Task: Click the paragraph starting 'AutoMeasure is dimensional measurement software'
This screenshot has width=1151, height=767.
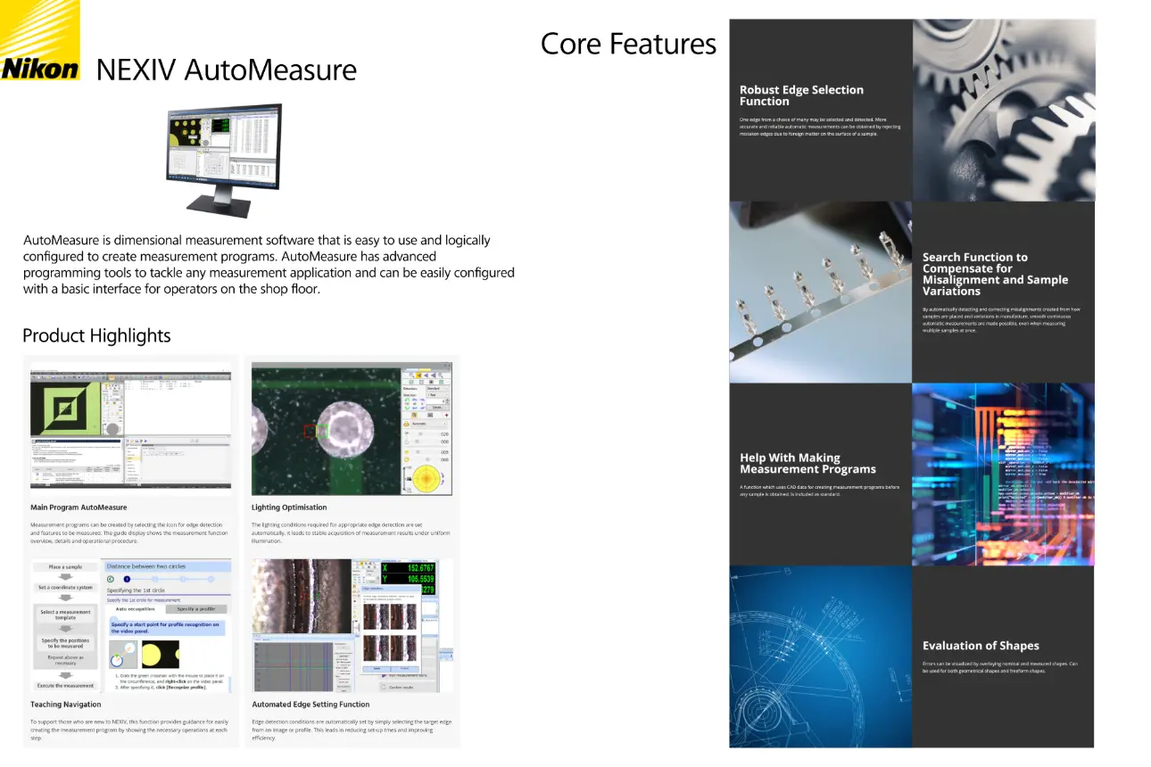Action: (268, 265)
